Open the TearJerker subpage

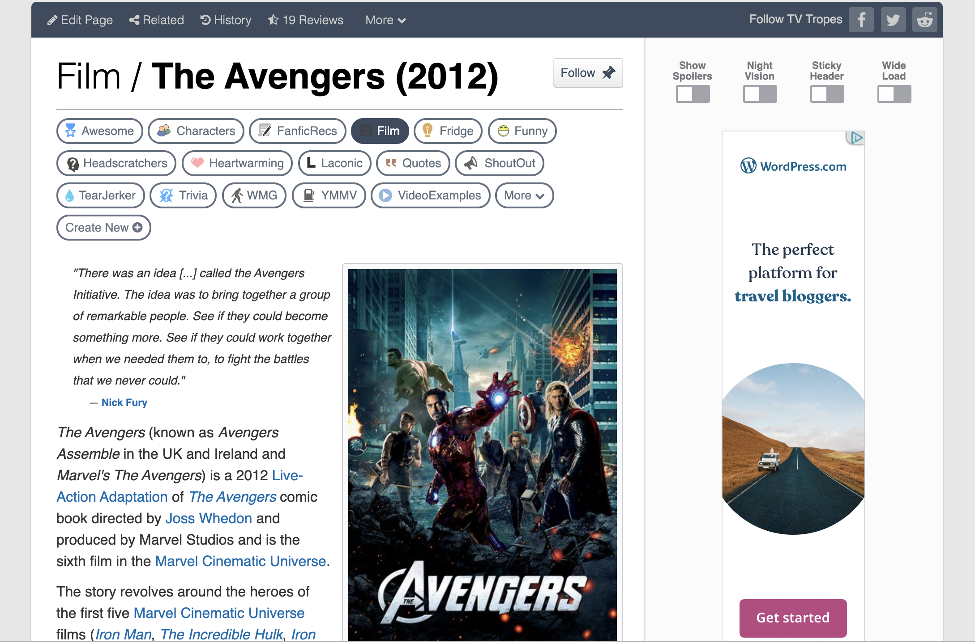[101, 195]
